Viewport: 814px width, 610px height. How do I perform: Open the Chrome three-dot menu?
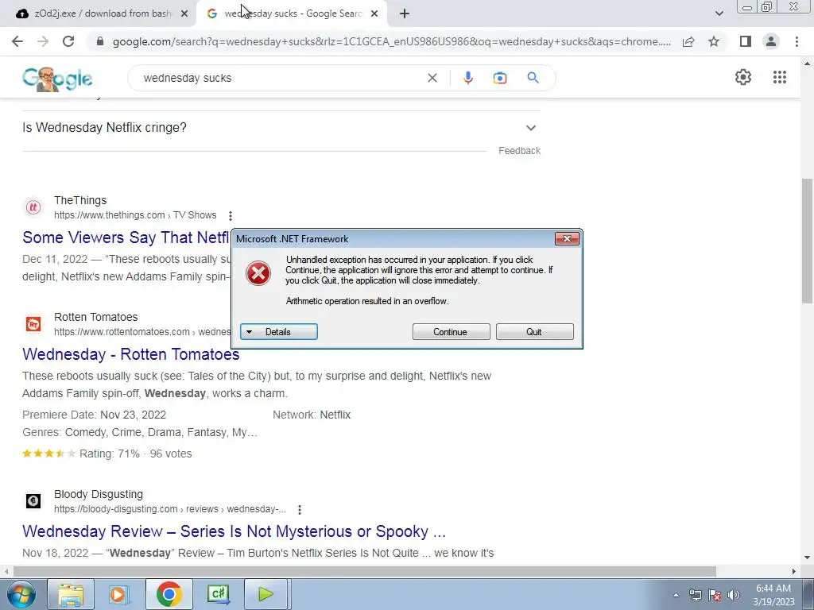(x=797, y=41)
